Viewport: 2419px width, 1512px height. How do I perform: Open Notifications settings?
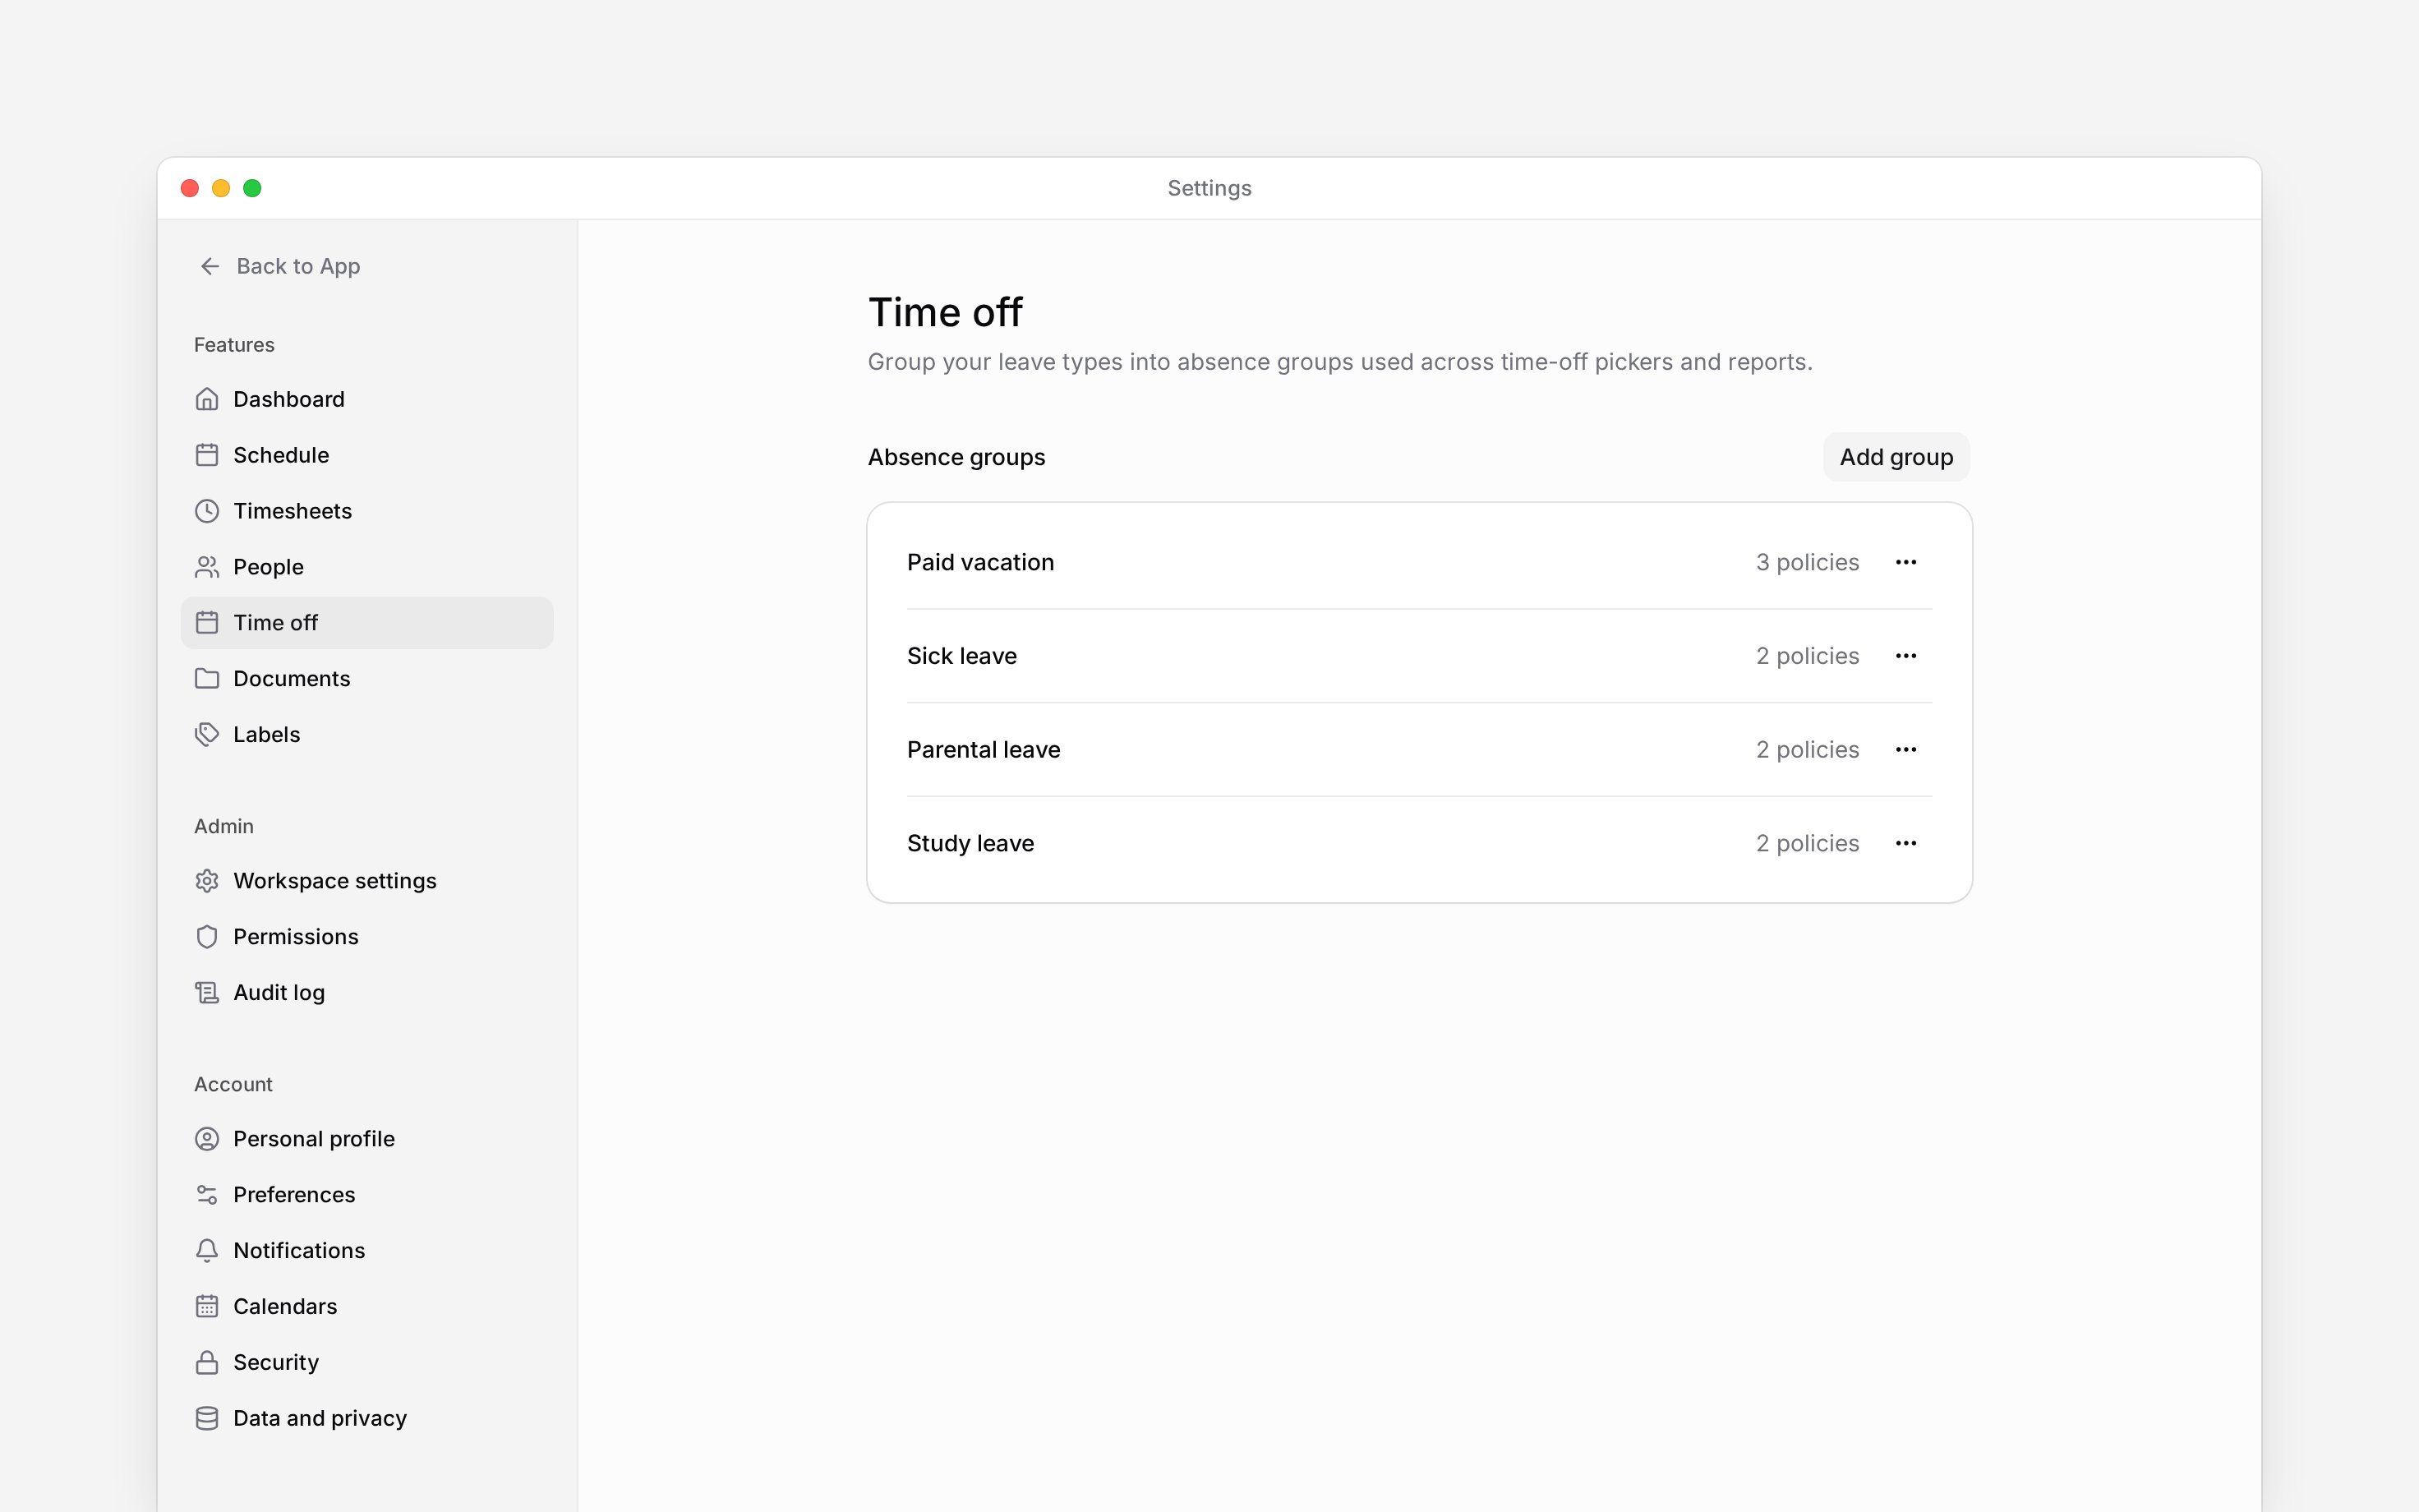[x=366, y=1251]
